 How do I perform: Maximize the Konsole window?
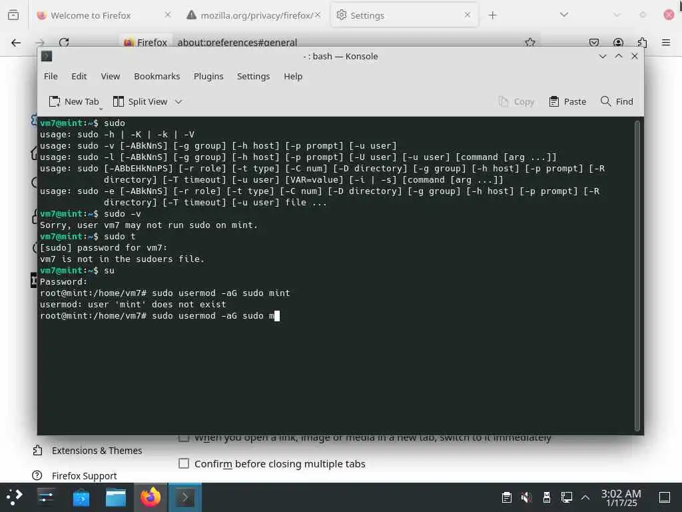(x=619, y=56)
